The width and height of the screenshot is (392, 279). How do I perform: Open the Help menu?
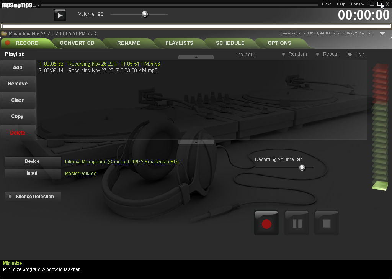pos(341,4)
